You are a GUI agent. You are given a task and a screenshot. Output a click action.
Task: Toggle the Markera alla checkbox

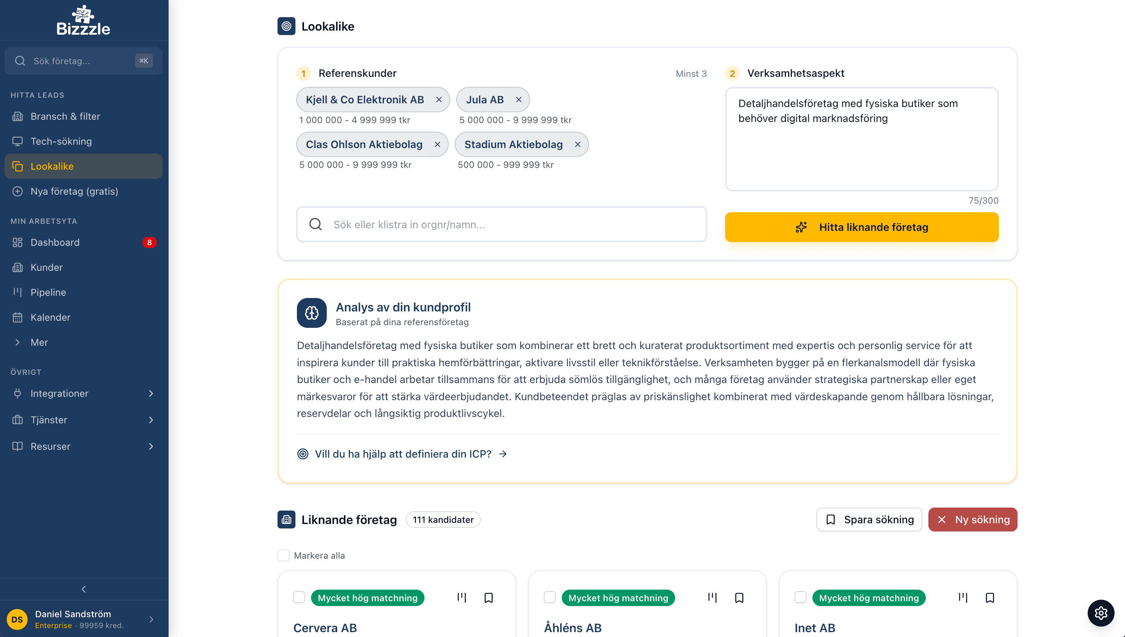[283, 556]
